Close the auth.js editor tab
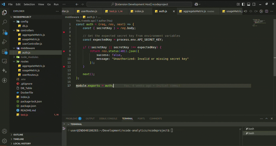276x146 pixels. coord(174,11)
